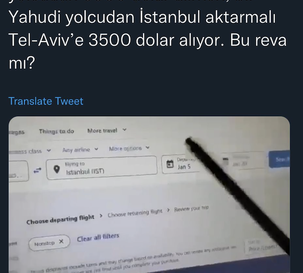Click the swap origin and destination icon
Image resolution: width=303 pixels, height=273 pixels.
coord(38,171)
